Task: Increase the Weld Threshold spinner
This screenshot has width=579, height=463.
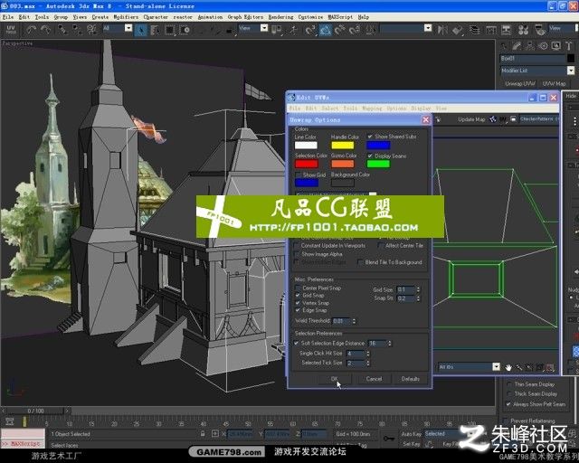Action: pyautogui.click(x=354, y=319)
